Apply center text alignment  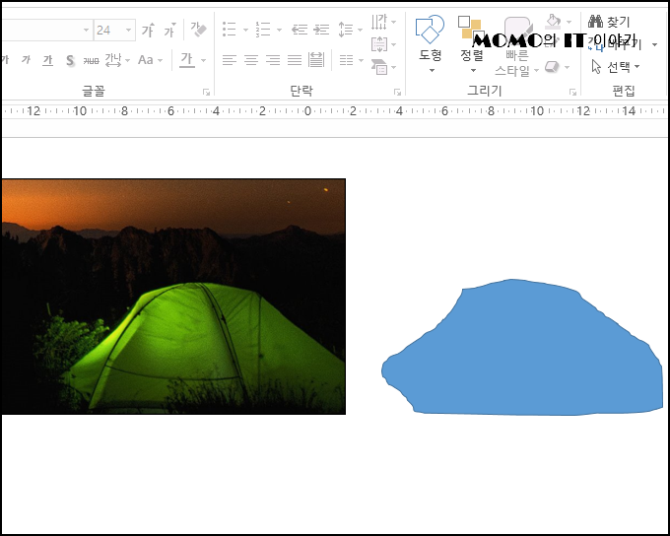click(x=251, y=60)
